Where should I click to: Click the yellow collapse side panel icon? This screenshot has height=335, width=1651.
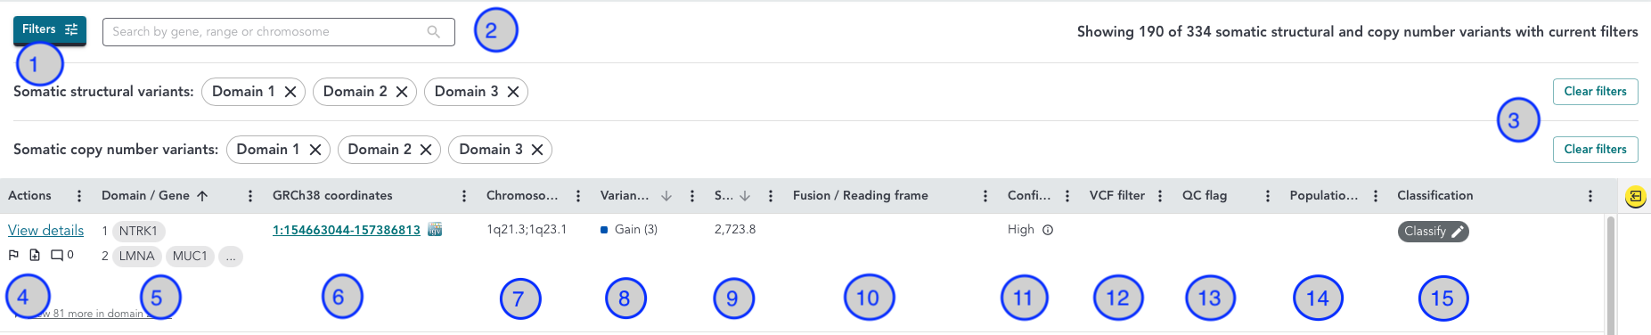coord(1635,197)
